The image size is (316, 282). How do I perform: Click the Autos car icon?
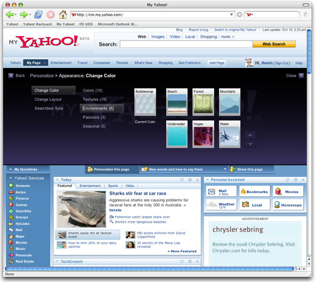pyautogui.click(x=11, y=192)
